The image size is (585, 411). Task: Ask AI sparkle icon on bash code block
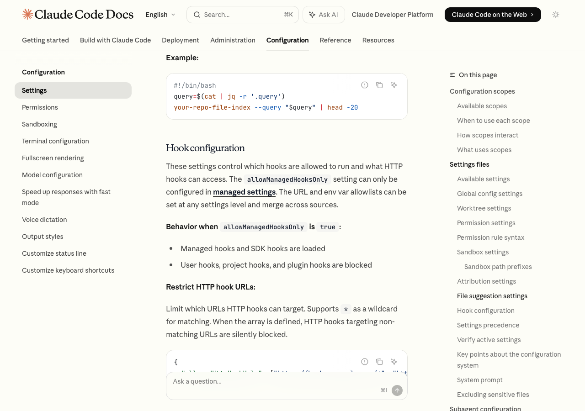tap(394, 85)
